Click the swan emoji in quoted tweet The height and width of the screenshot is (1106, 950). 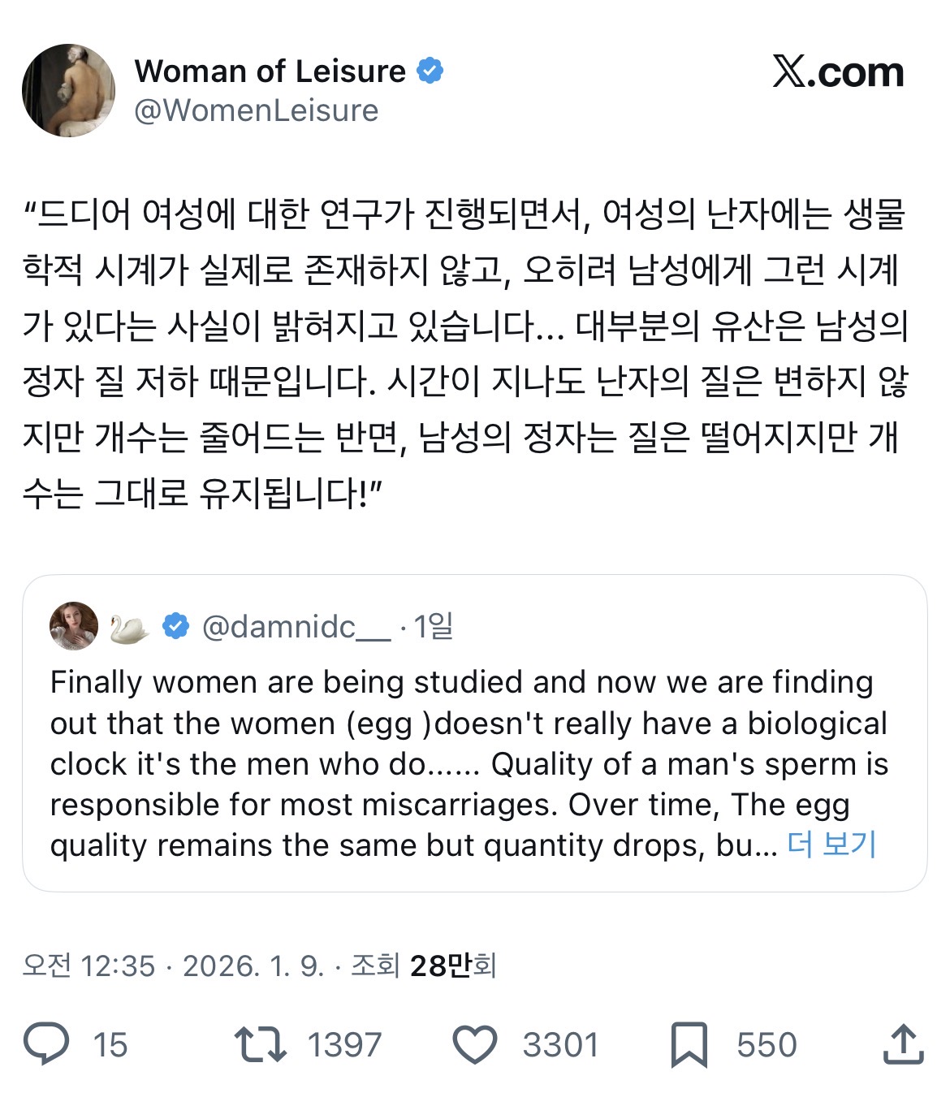[x=130, y=627]
